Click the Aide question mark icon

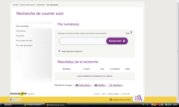pos(131,33)
